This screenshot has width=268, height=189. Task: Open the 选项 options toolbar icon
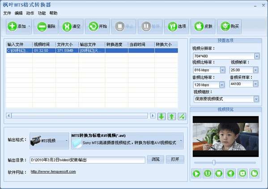[176, 26]
